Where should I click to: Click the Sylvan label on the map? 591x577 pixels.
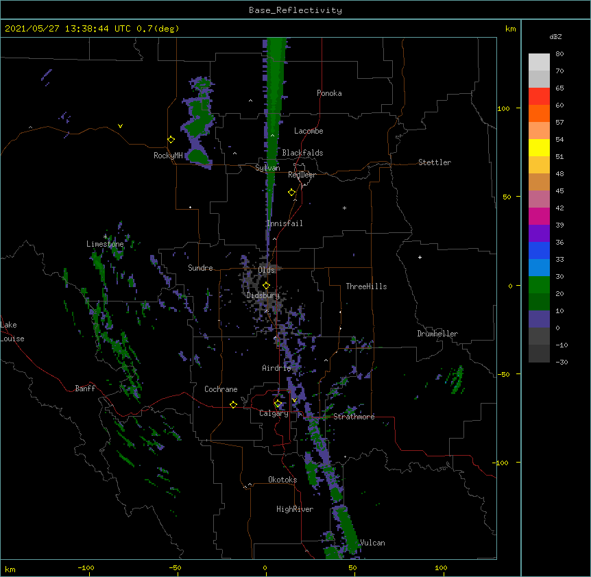(267, 168)
